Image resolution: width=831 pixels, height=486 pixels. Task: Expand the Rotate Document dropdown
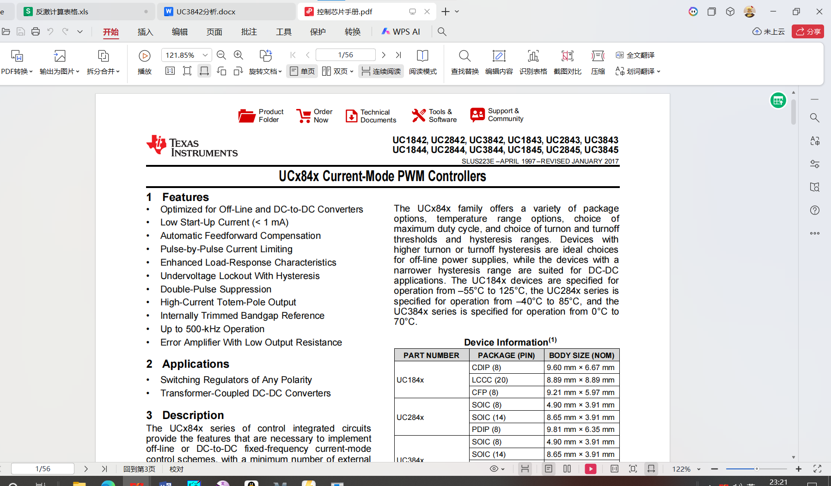point(265,71)
